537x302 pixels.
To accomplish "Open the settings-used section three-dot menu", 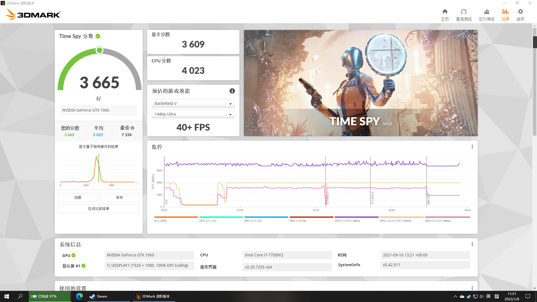I will [472, 288].
